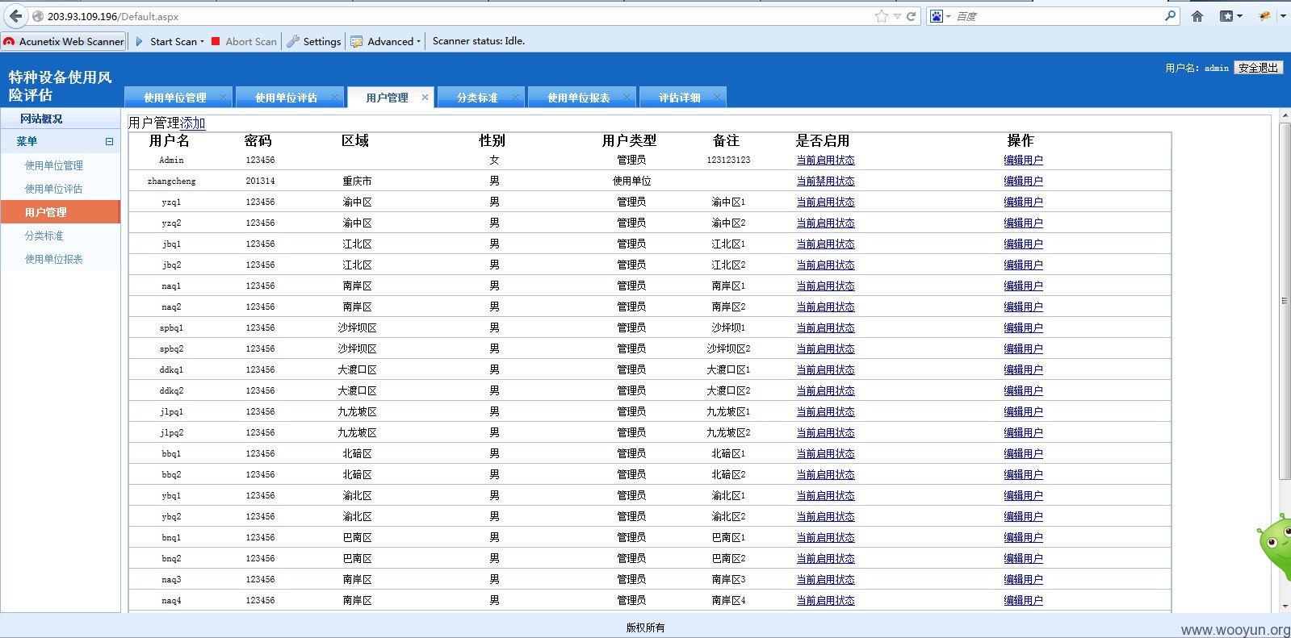Click the Acunetix Web Scanner logo button
The height and width of the screenshot is (638, 1291).
[x=64, y=41]
